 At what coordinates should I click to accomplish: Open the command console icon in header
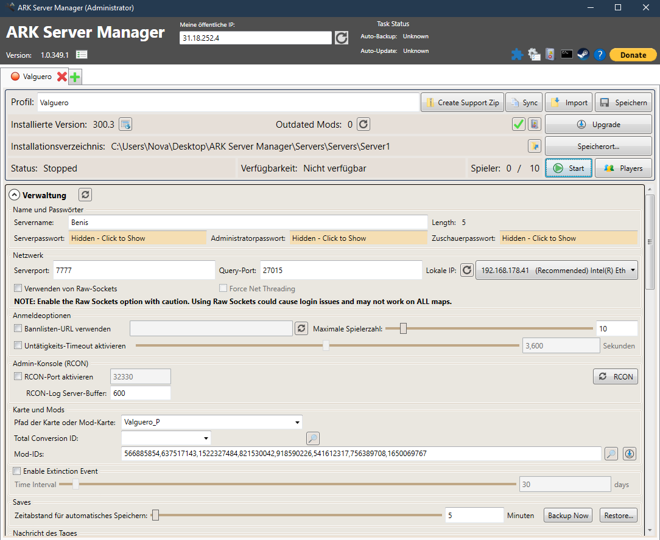[x=567, y=55]
